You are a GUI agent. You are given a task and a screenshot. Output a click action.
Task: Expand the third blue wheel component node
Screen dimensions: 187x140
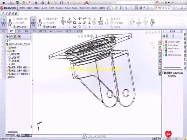[7, 74]
